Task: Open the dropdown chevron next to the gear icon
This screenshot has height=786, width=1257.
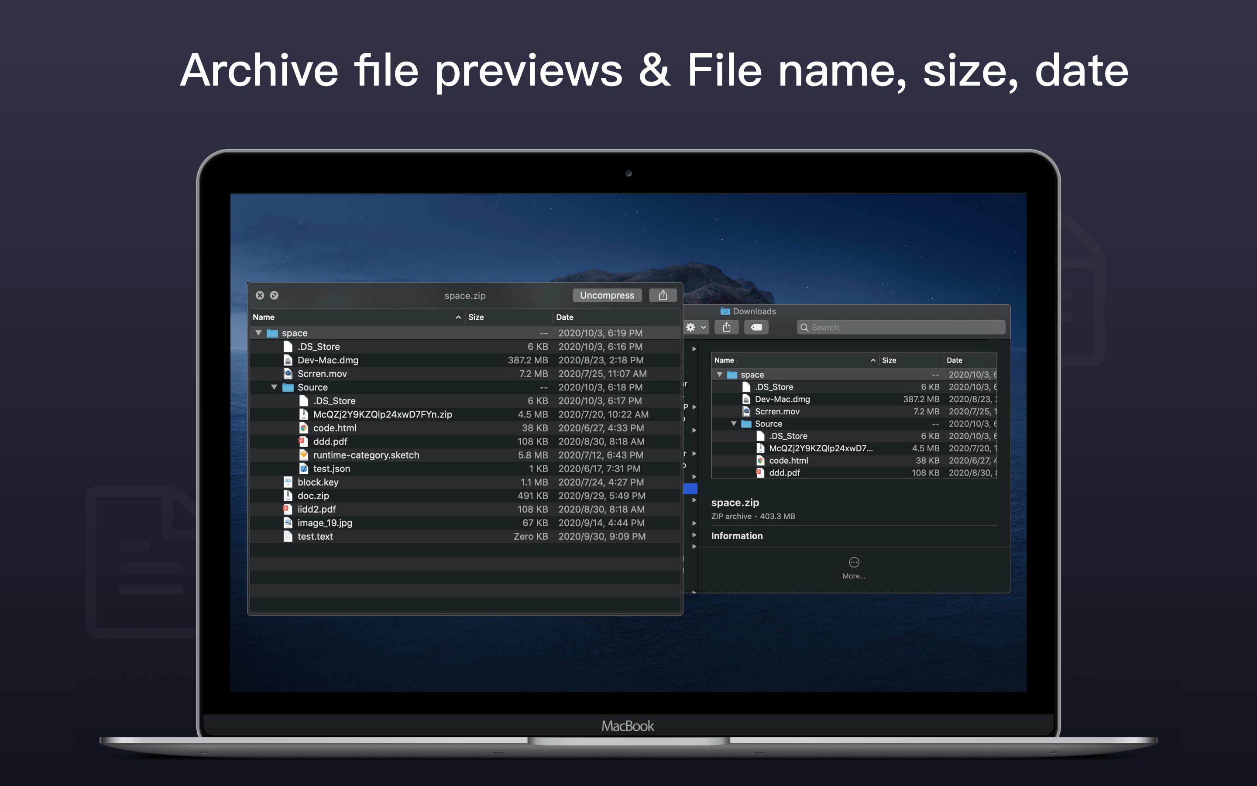Action: (x=703, y=327)
